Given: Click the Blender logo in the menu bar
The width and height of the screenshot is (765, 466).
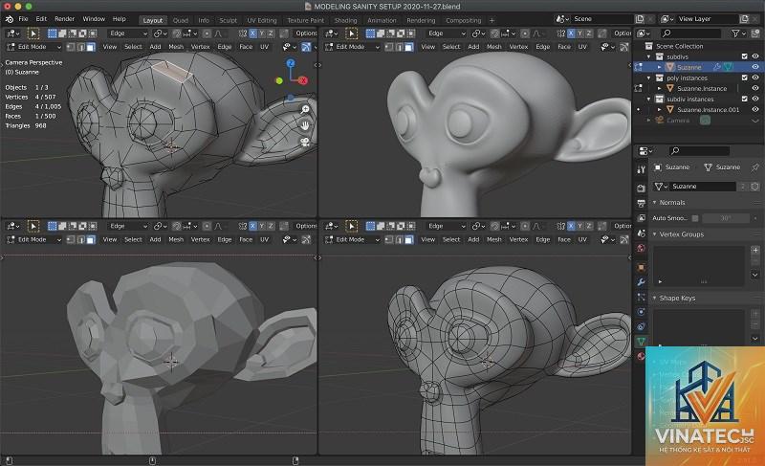Looking at the screenshot, I should (10, 19).
